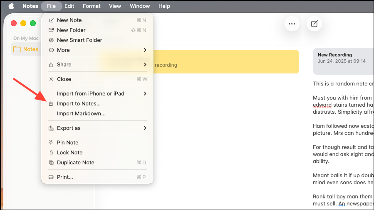The height and width of the screenshot is (210, 374).
Task: Open the View menu
Action: tap(115, 6)
